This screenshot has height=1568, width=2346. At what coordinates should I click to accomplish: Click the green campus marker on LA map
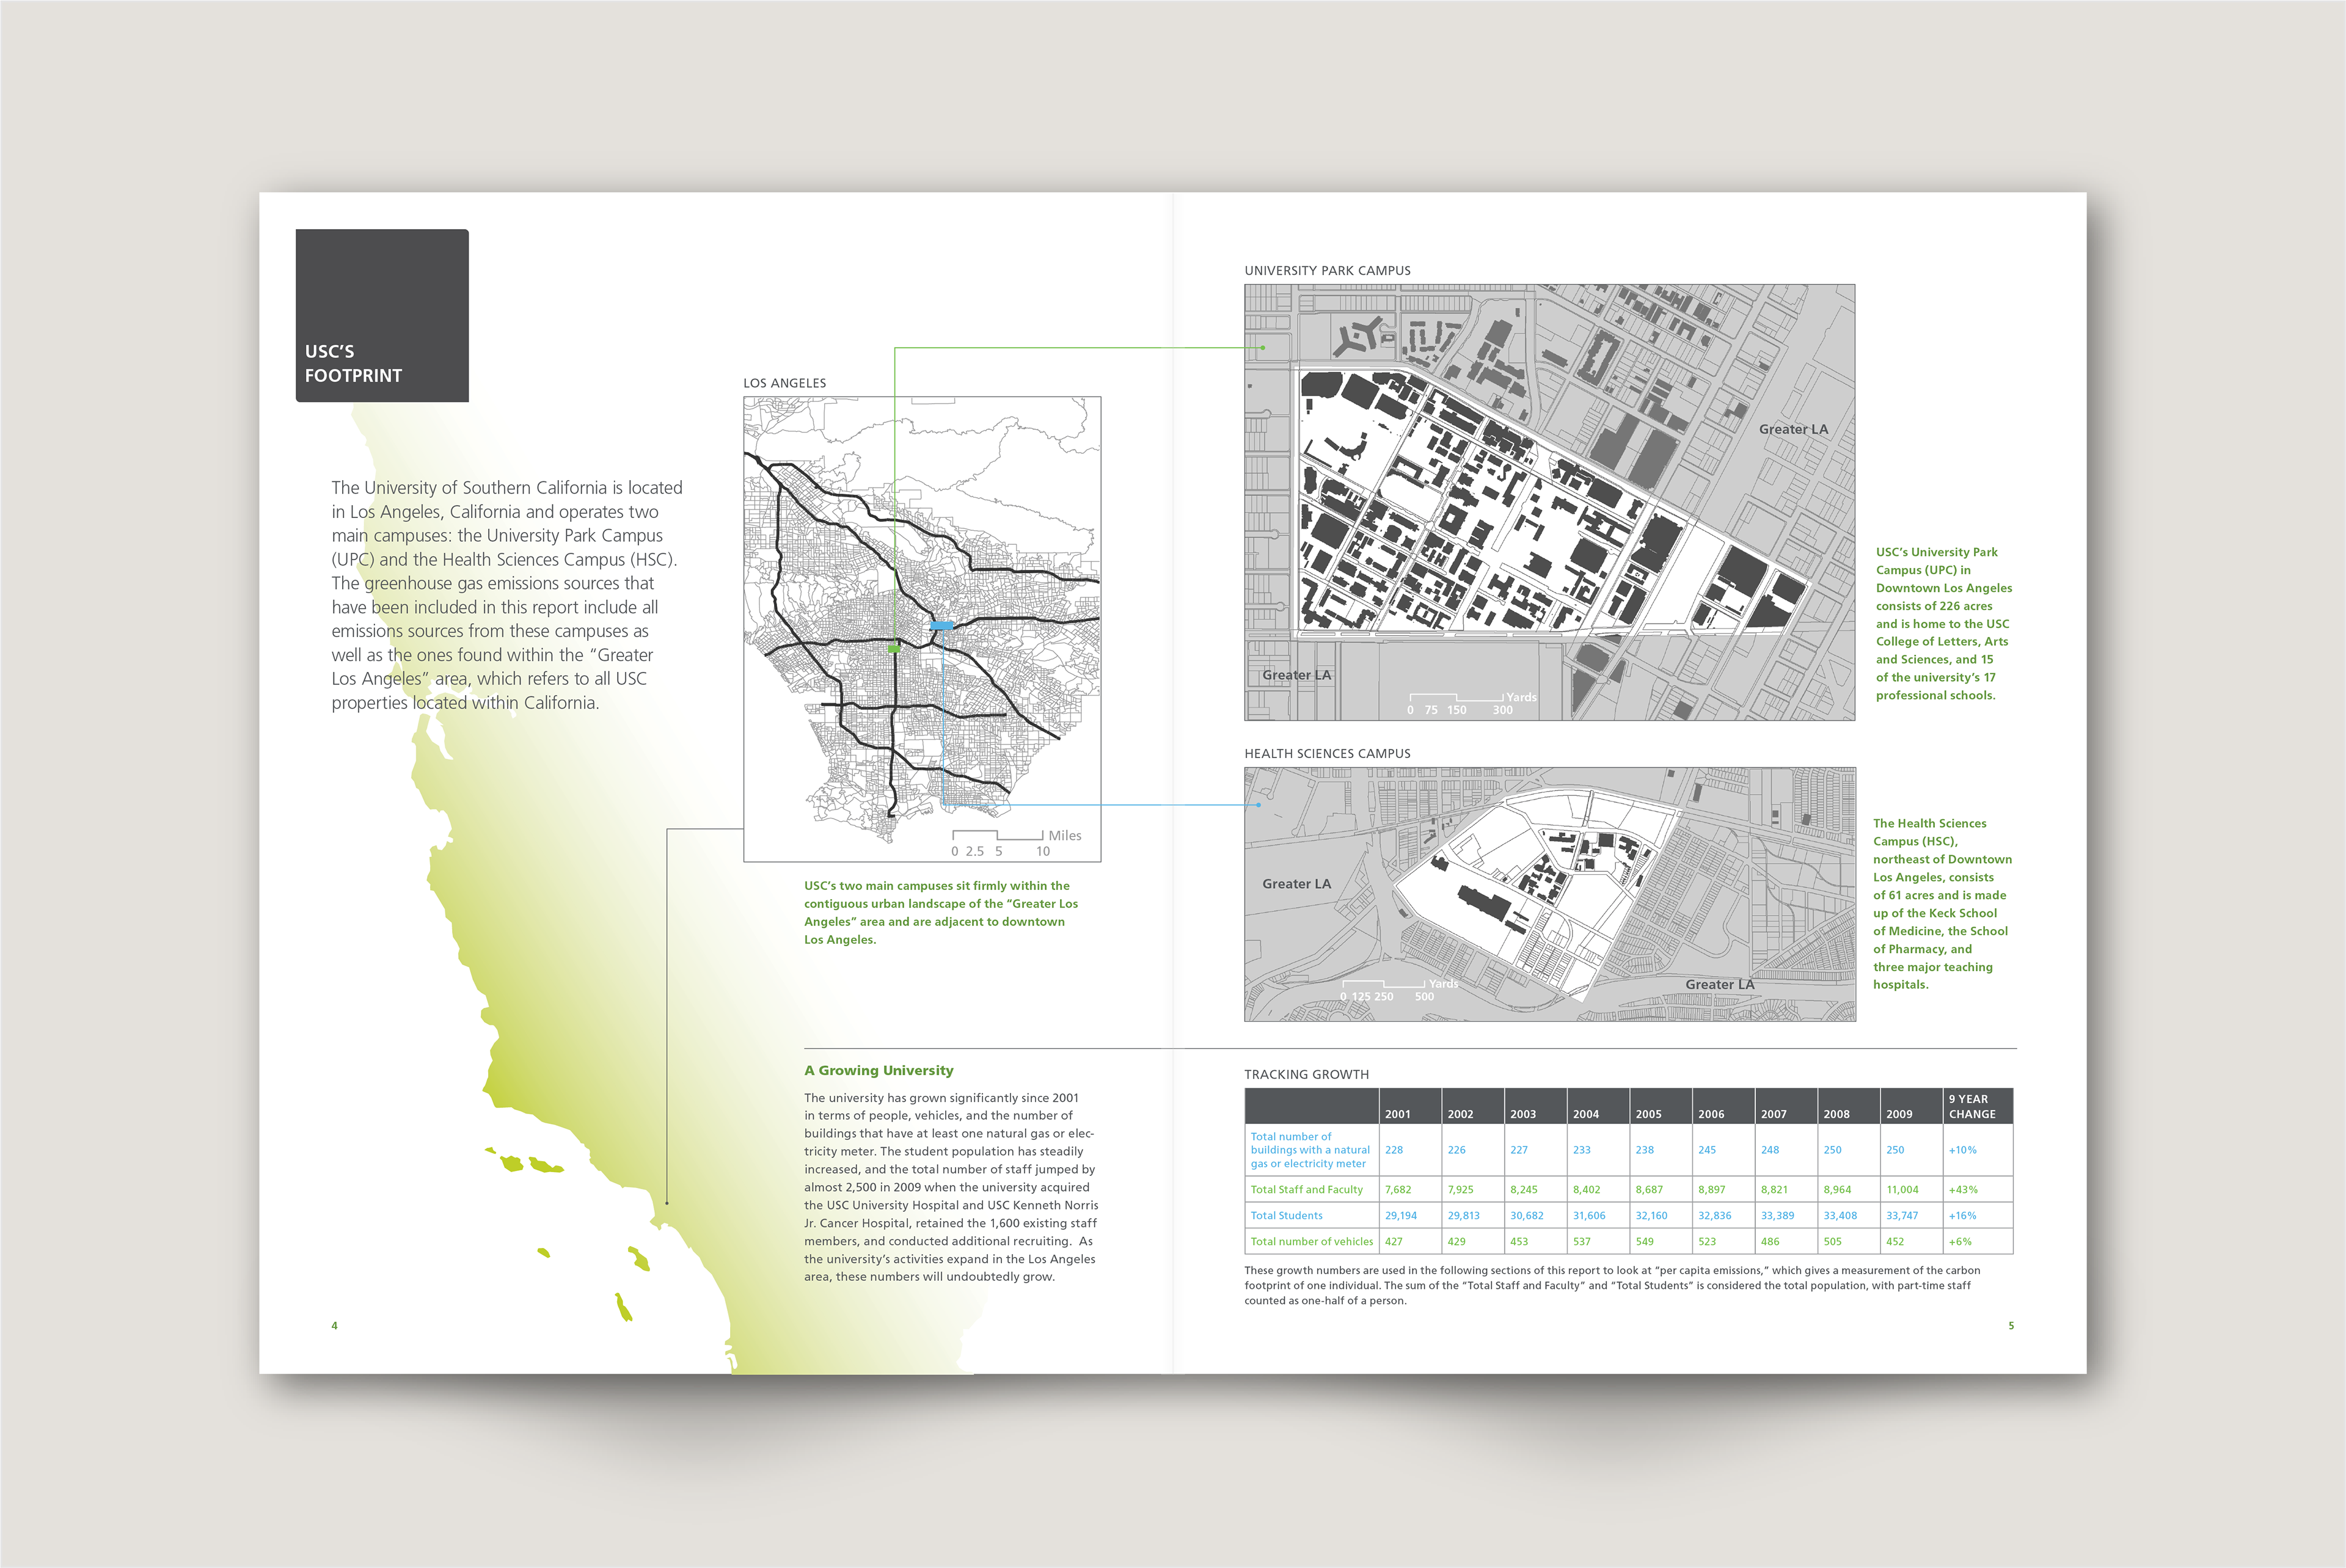(894, 649)
